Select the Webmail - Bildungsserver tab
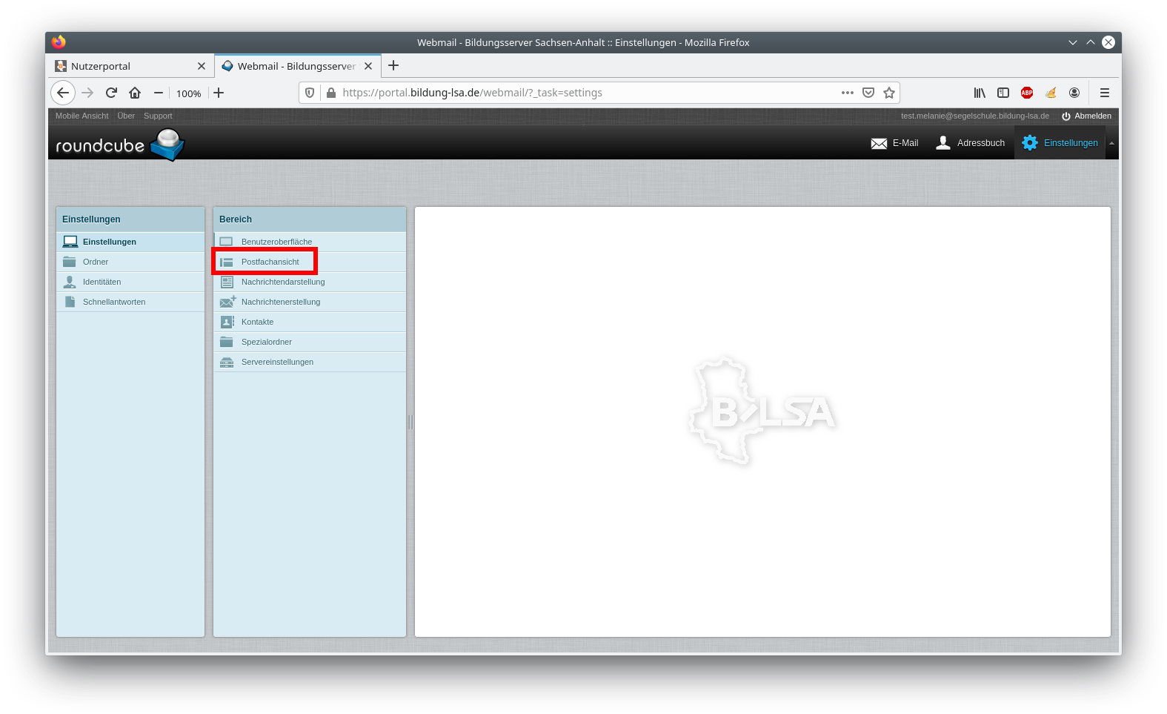 (x=298, y=66)
